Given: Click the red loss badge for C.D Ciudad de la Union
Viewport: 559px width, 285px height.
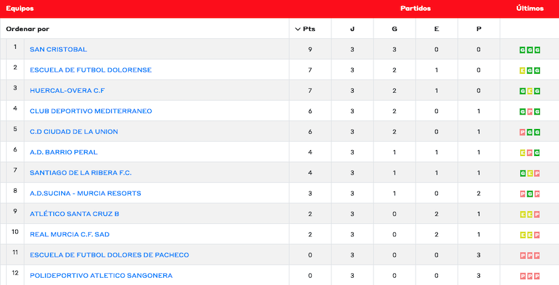Looking at the screenshot, I should 522,132.
